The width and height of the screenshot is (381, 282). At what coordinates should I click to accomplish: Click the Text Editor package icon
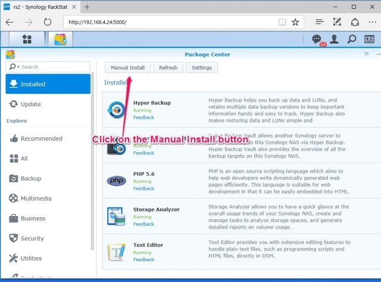coord(117,252)
